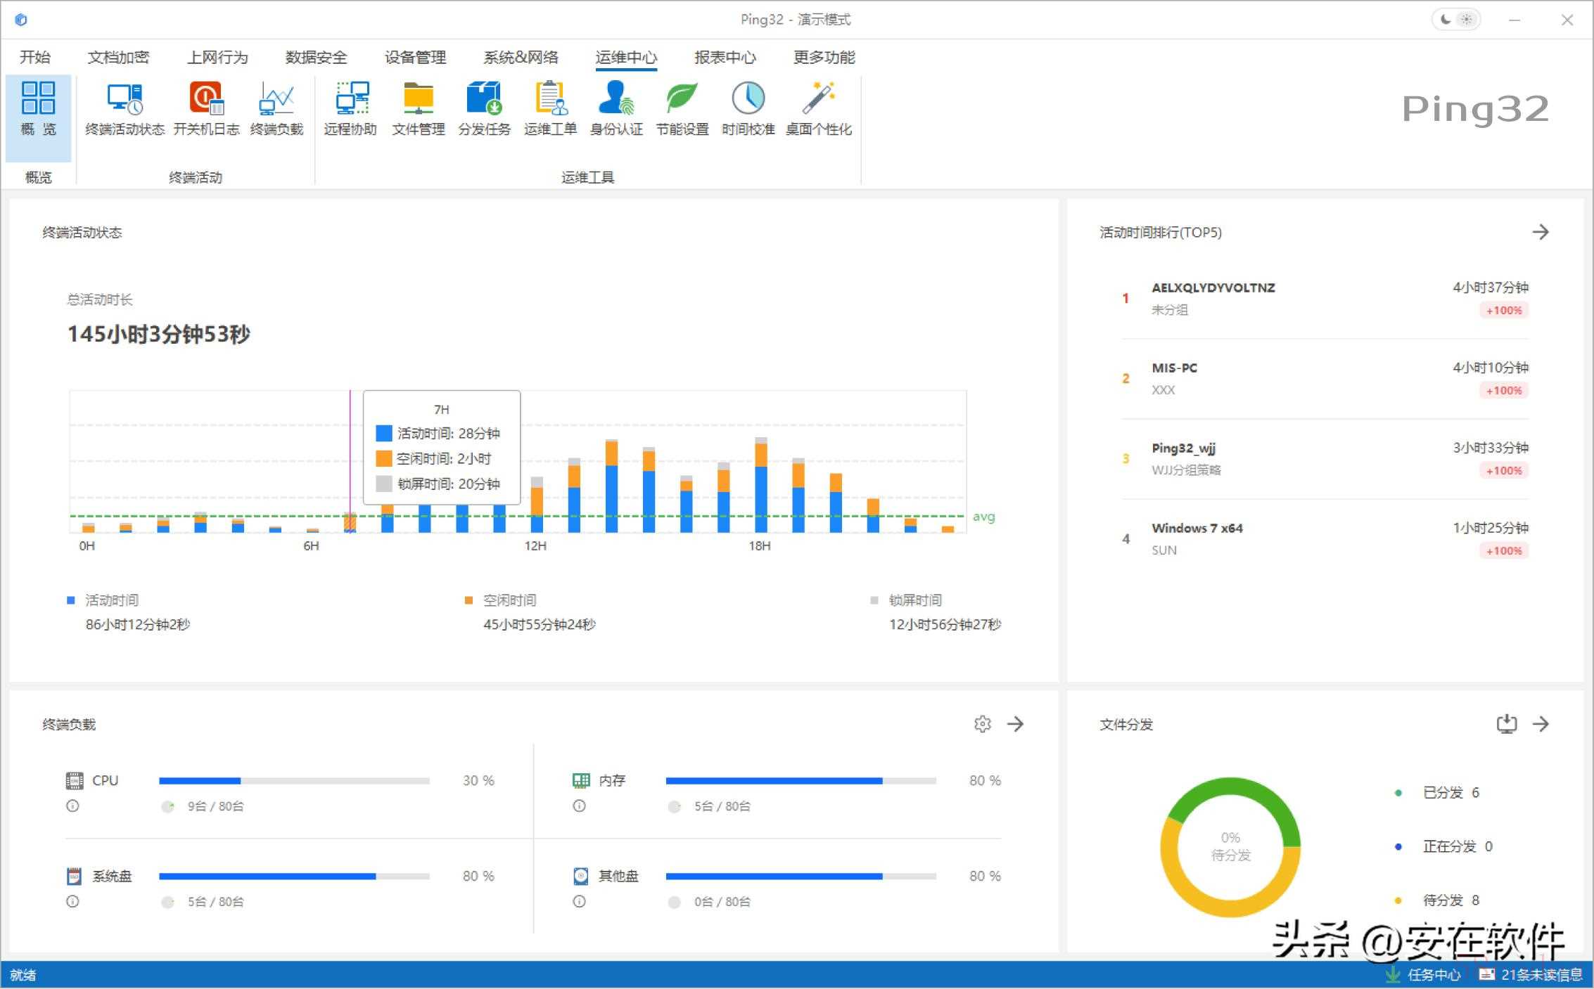
Task: Click the 其他盘 disk icon
Action: tap(580, 876)
